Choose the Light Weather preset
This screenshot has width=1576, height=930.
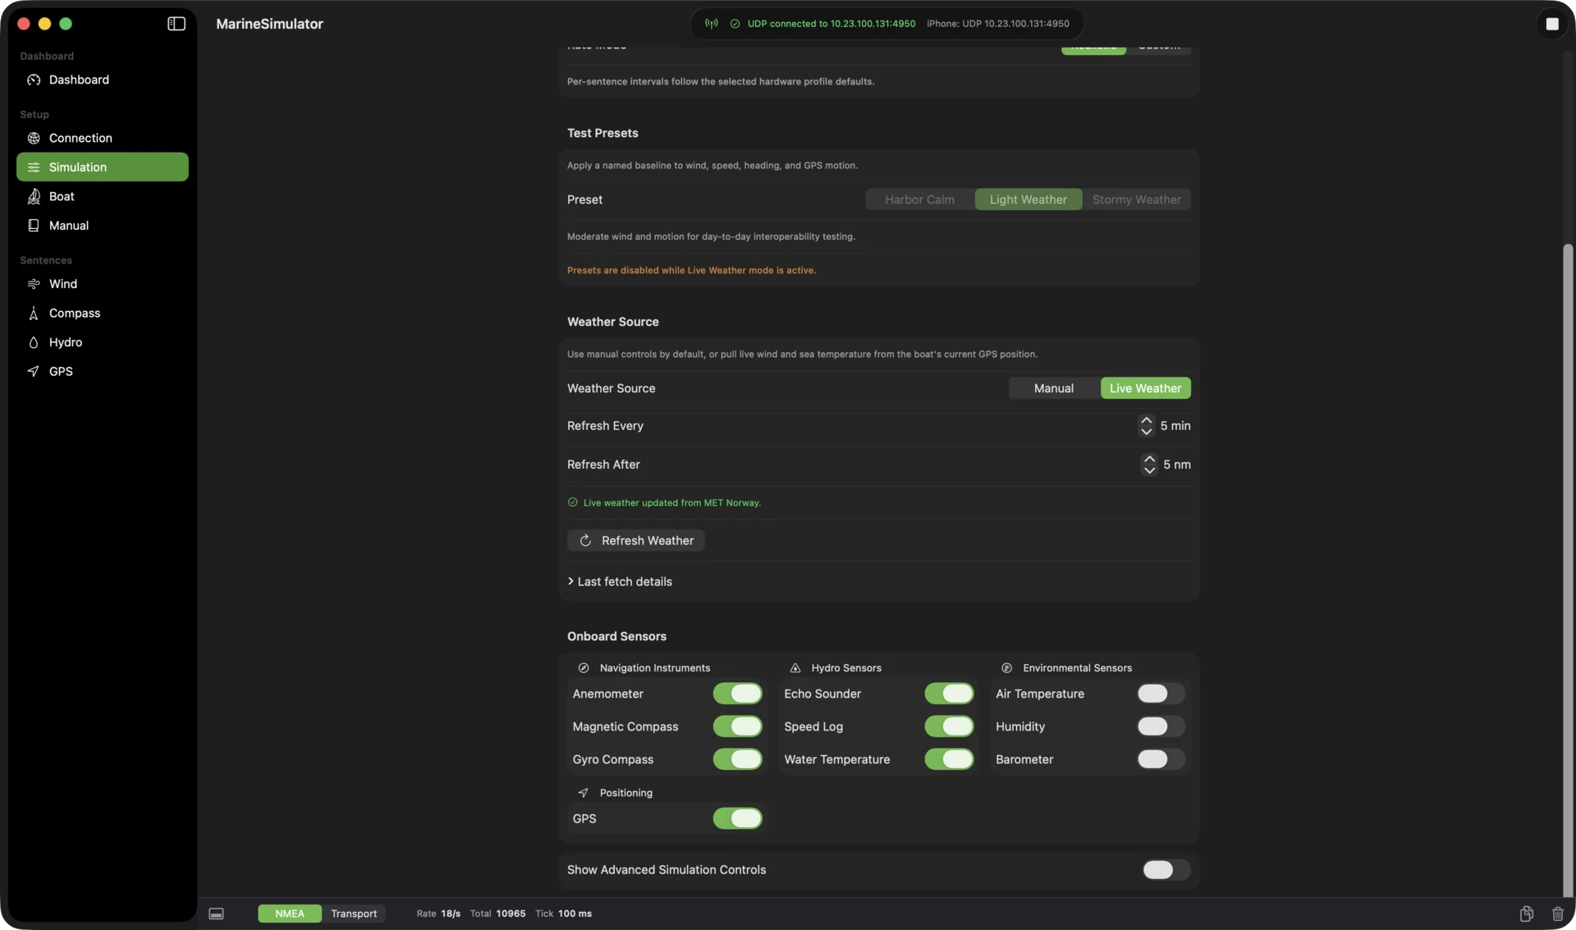click(1029, 199)
